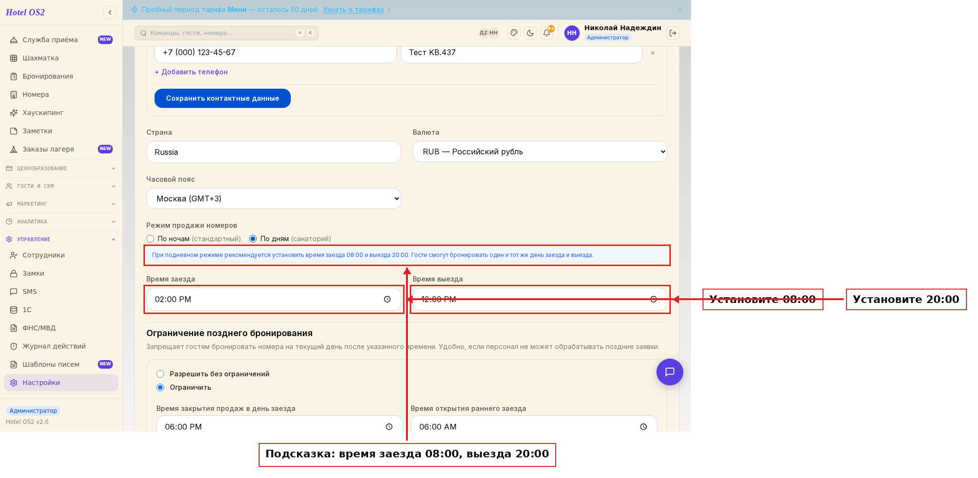Click раннего заезда 06:00 AM field
This screenshot has height=478, width=978.
534,424
